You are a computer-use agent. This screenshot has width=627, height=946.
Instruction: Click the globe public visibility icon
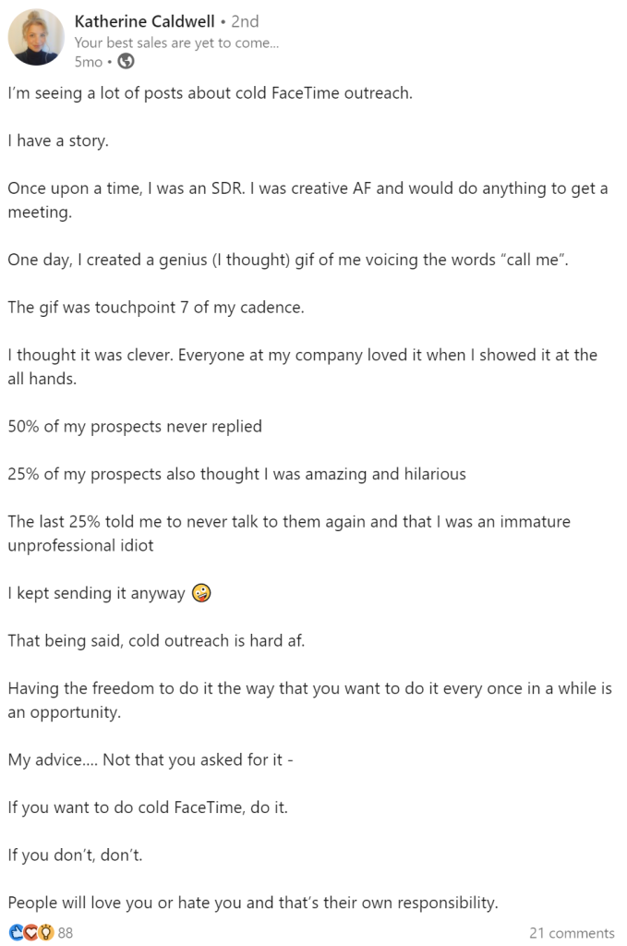tap(126, 62)
